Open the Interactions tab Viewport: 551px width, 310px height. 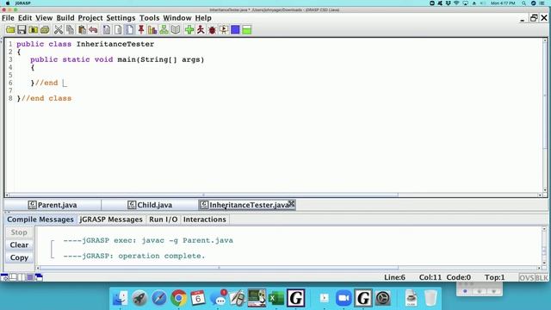pyautogui.click(x=205, y=220)
